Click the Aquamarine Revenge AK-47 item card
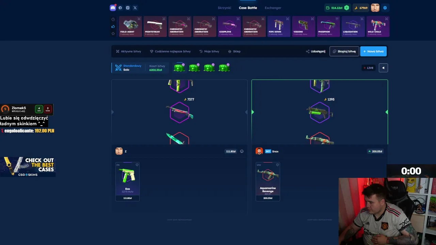This screenshot has width=436, height=245. [x=268, y=181]
